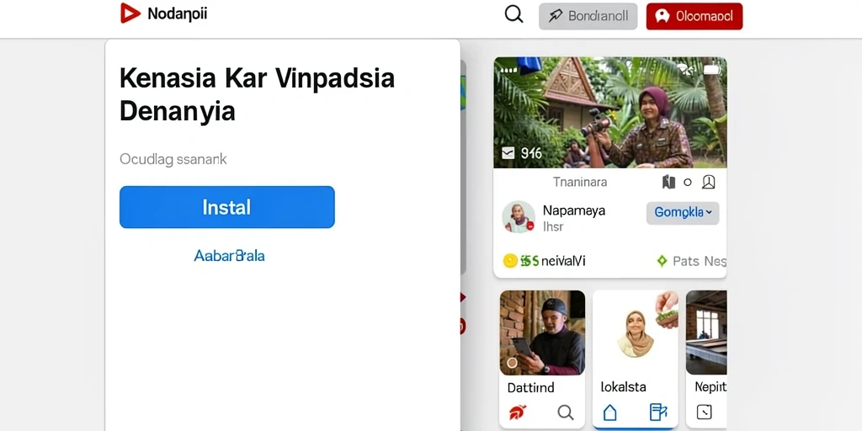Click the bookmark person icon by Tnaninara
Viewport: 862px width, 431px height.
pyautogui.click(x=708, y=182)
